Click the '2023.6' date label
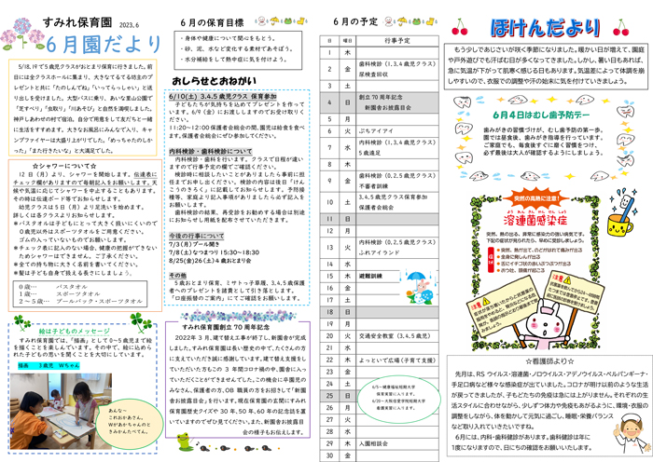 tap(129, 25)
